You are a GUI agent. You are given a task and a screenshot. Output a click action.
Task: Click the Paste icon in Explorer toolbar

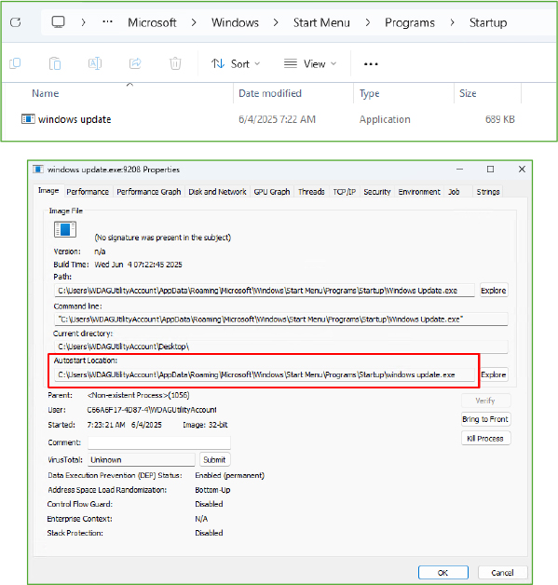pyautogui.click(x=55, y=63)
